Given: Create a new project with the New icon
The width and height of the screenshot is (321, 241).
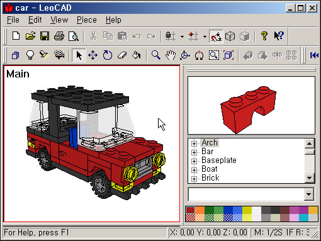Looking at the screenshot, I should [16, 36].
